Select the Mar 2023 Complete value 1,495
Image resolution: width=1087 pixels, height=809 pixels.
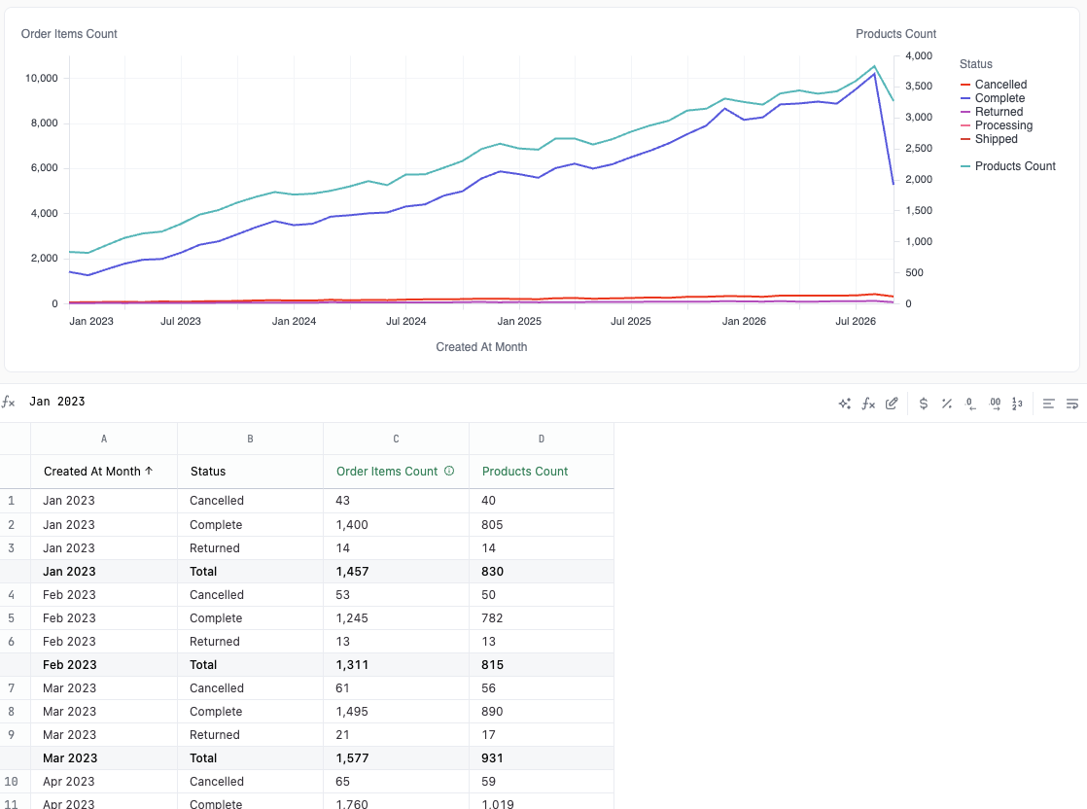pos(396,711)
